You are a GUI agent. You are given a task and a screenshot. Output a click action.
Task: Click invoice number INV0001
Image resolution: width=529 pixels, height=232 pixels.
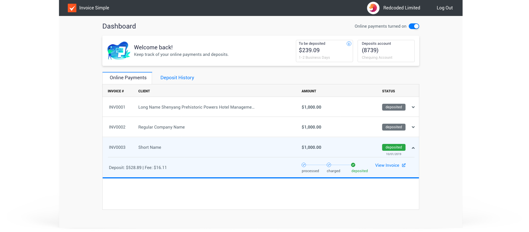[117, 107]
